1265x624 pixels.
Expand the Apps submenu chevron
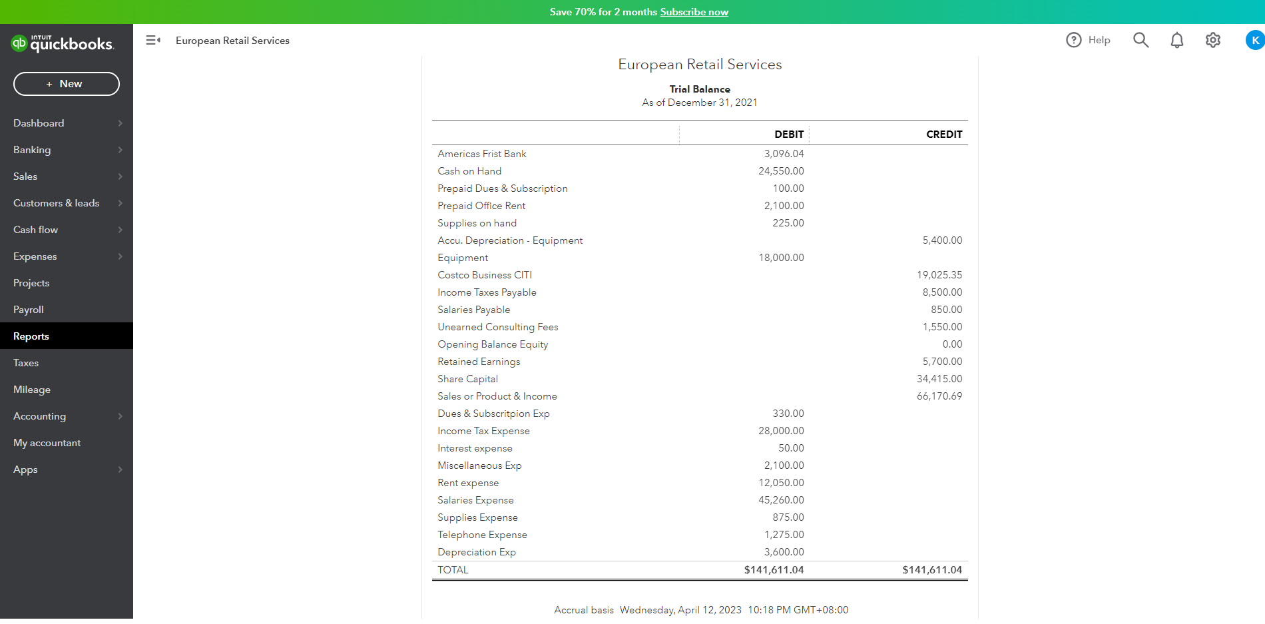(x=121, y=469)
